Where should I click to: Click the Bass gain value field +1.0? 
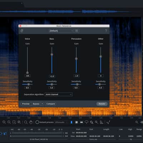(x=52, y=76)
